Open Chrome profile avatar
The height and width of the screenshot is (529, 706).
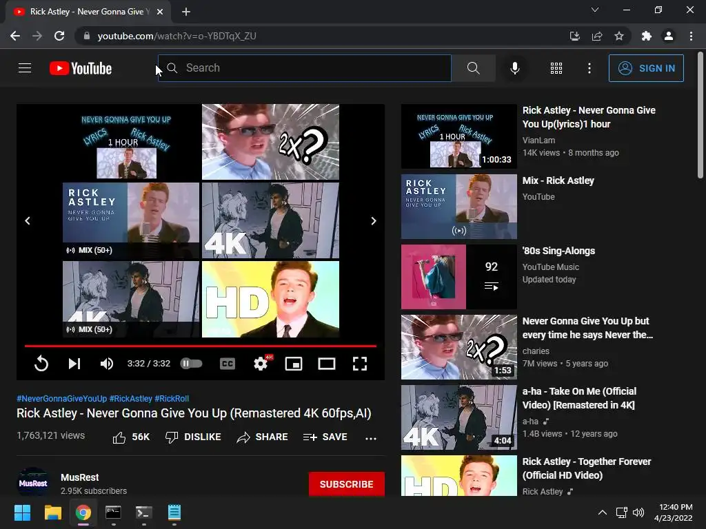669,36
